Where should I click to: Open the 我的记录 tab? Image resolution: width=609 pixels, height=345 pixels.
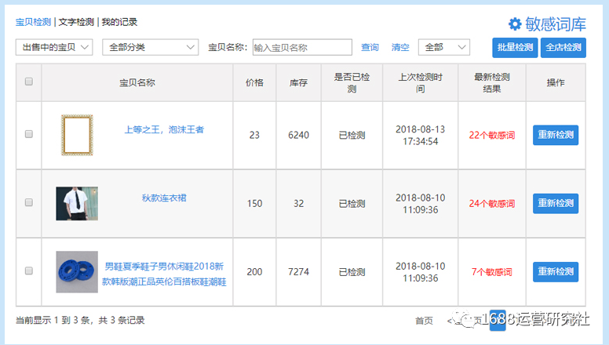point(119,22)
